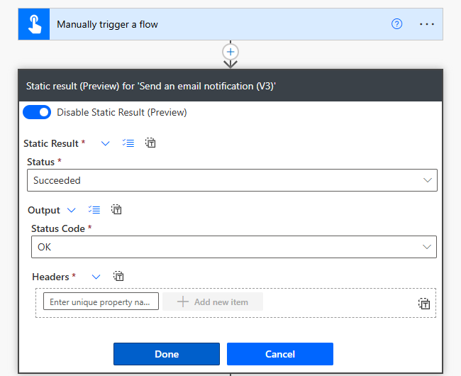Click the text mode icon beside Headers label

click(x=119, y=277)
